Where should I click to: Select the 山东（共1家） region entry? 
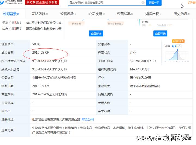(12, 28)
